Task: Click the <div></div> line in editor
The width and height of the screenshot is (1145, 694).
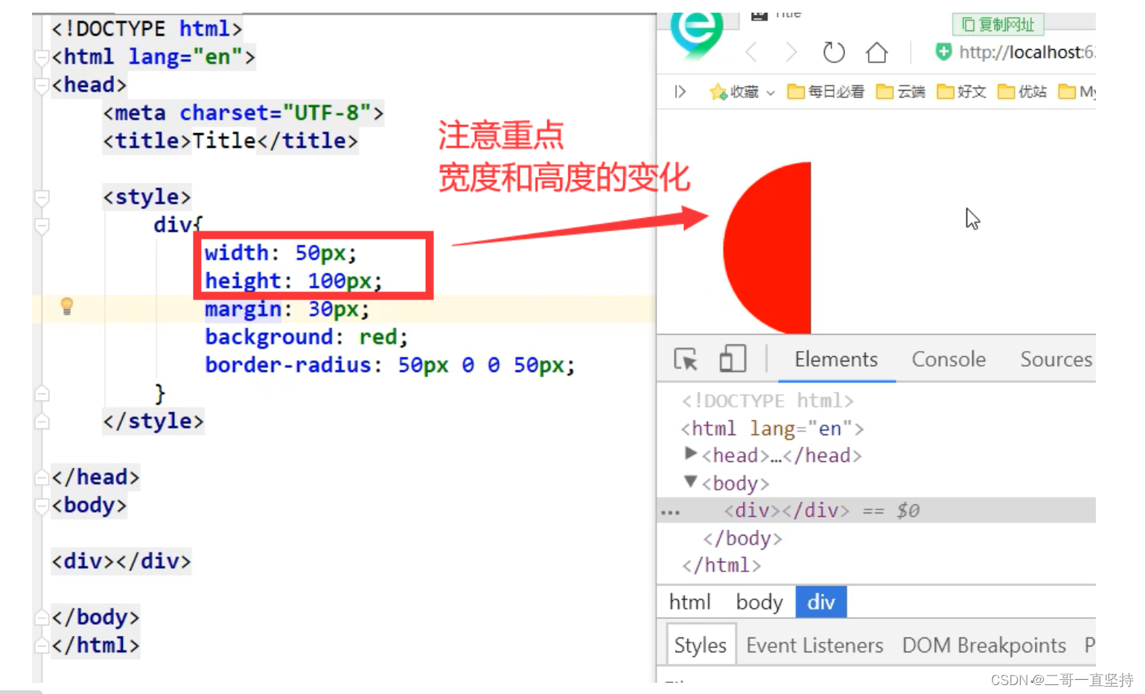Action: (x=121, y=561)
